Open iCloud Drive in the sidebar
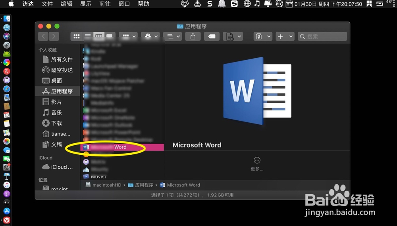397x226 pixels. coord(58,167)
